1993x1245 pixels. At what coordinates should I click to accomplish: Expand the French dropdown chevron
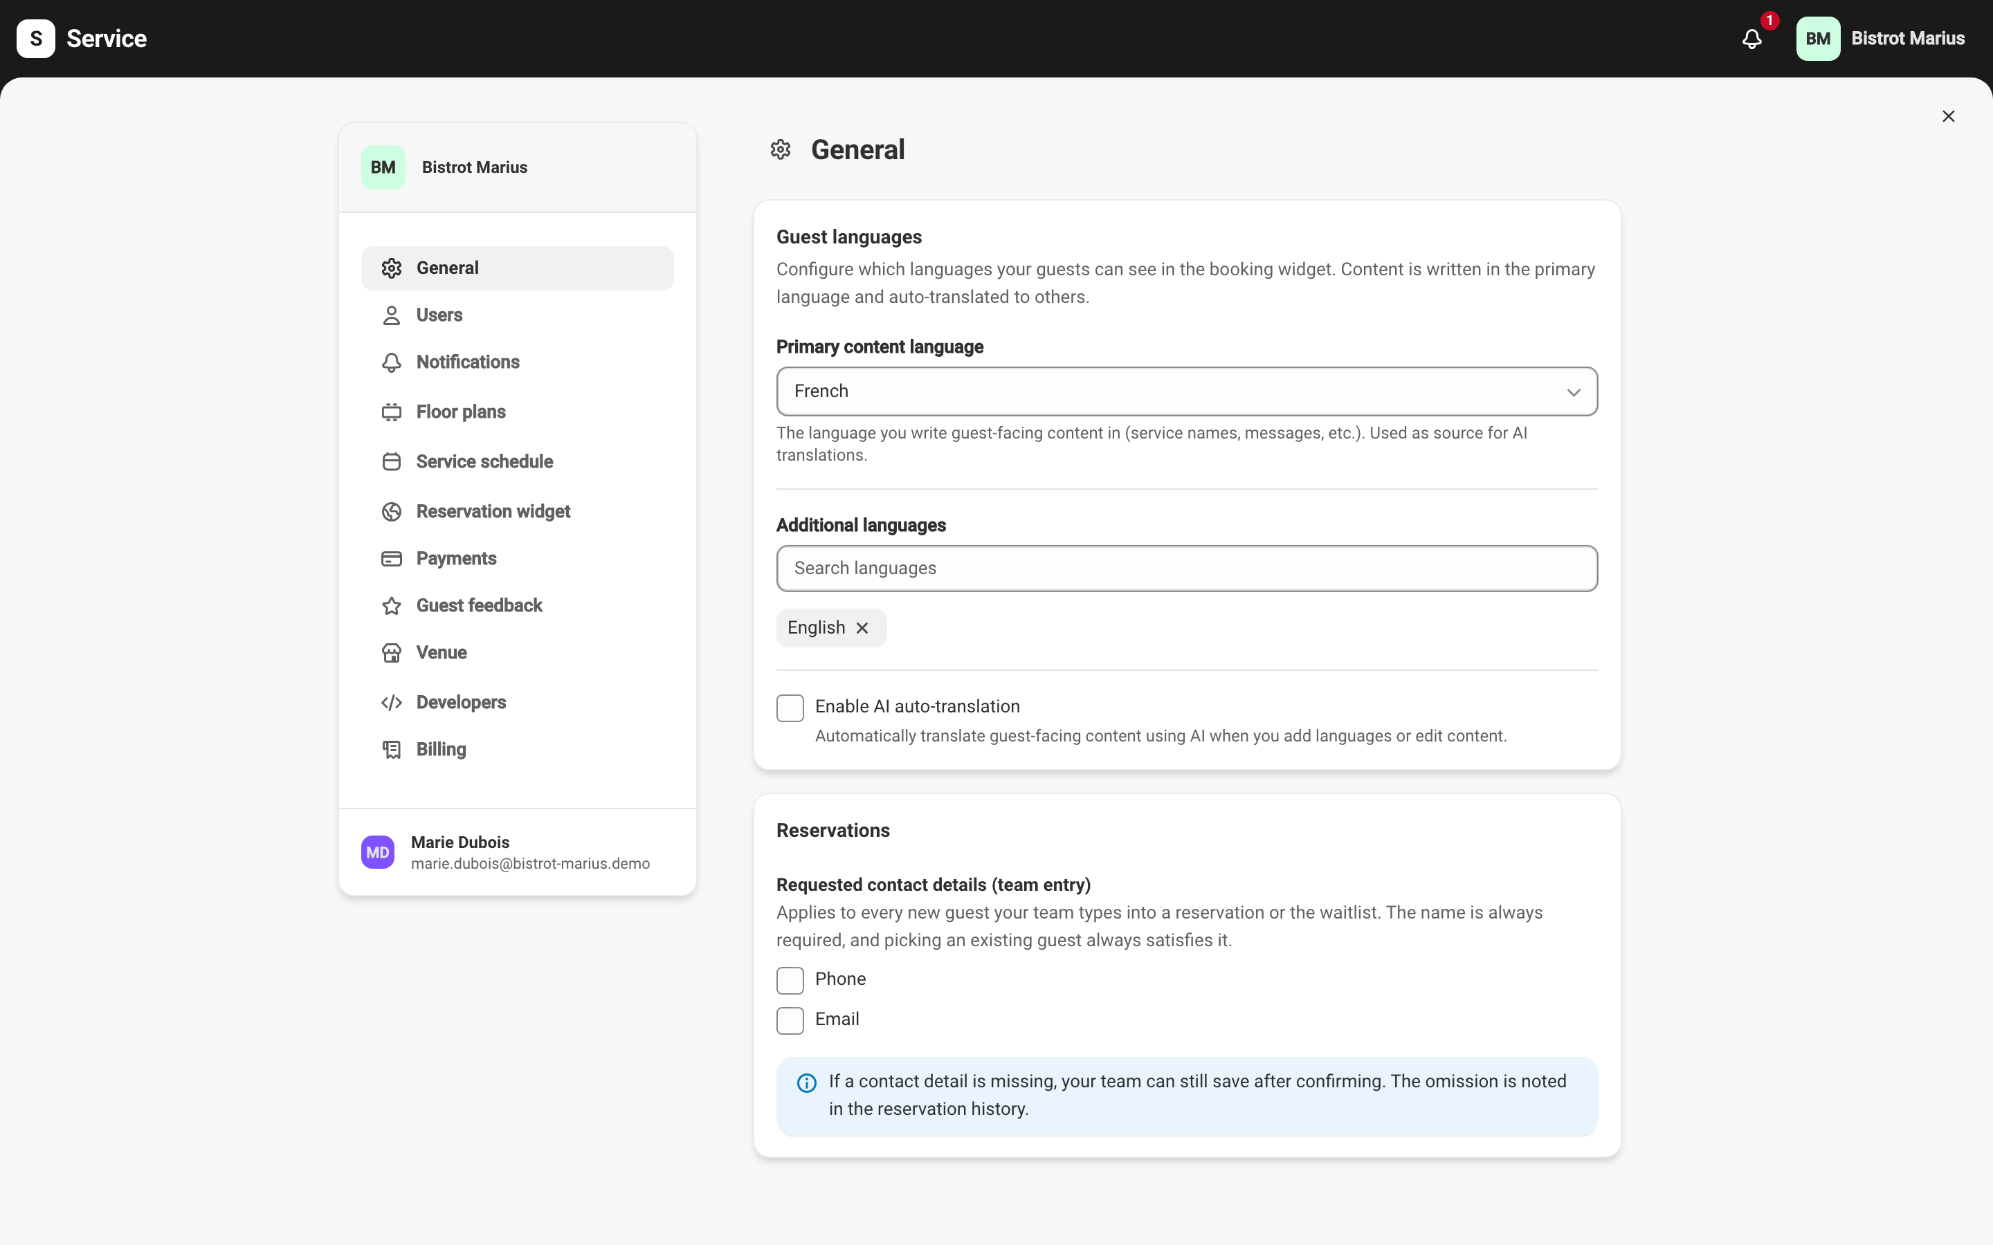[1573, 392]
